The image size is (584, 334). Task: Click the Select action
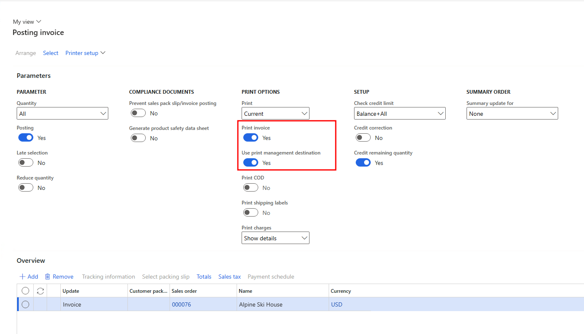(50, 53)
